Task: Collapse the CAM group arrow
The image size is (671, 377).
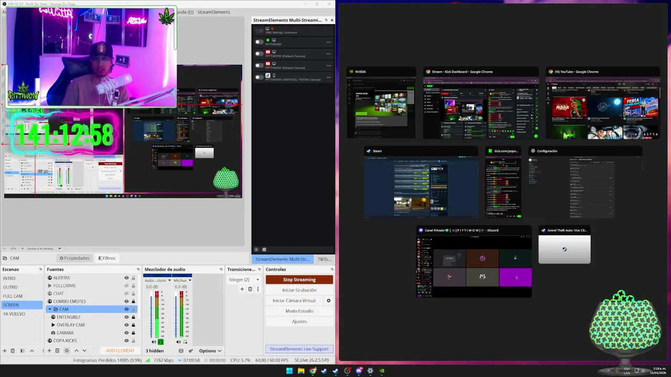Action: click(50, 309)
